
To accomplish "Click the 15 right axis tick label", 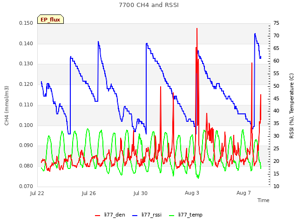I will tap(276, 174).
